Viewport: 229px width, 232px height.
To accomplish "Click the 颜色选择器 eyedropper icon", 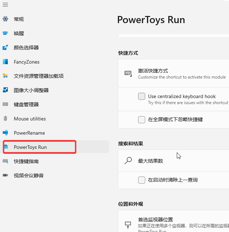I will click(5, 47).
